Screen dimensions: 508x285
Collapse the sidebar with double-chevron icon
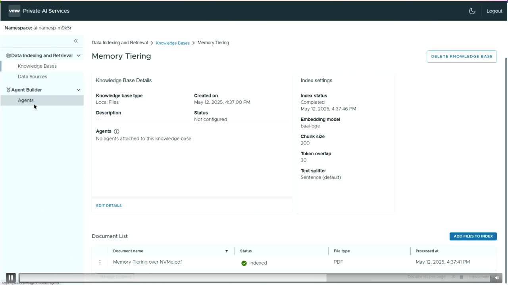76,41
